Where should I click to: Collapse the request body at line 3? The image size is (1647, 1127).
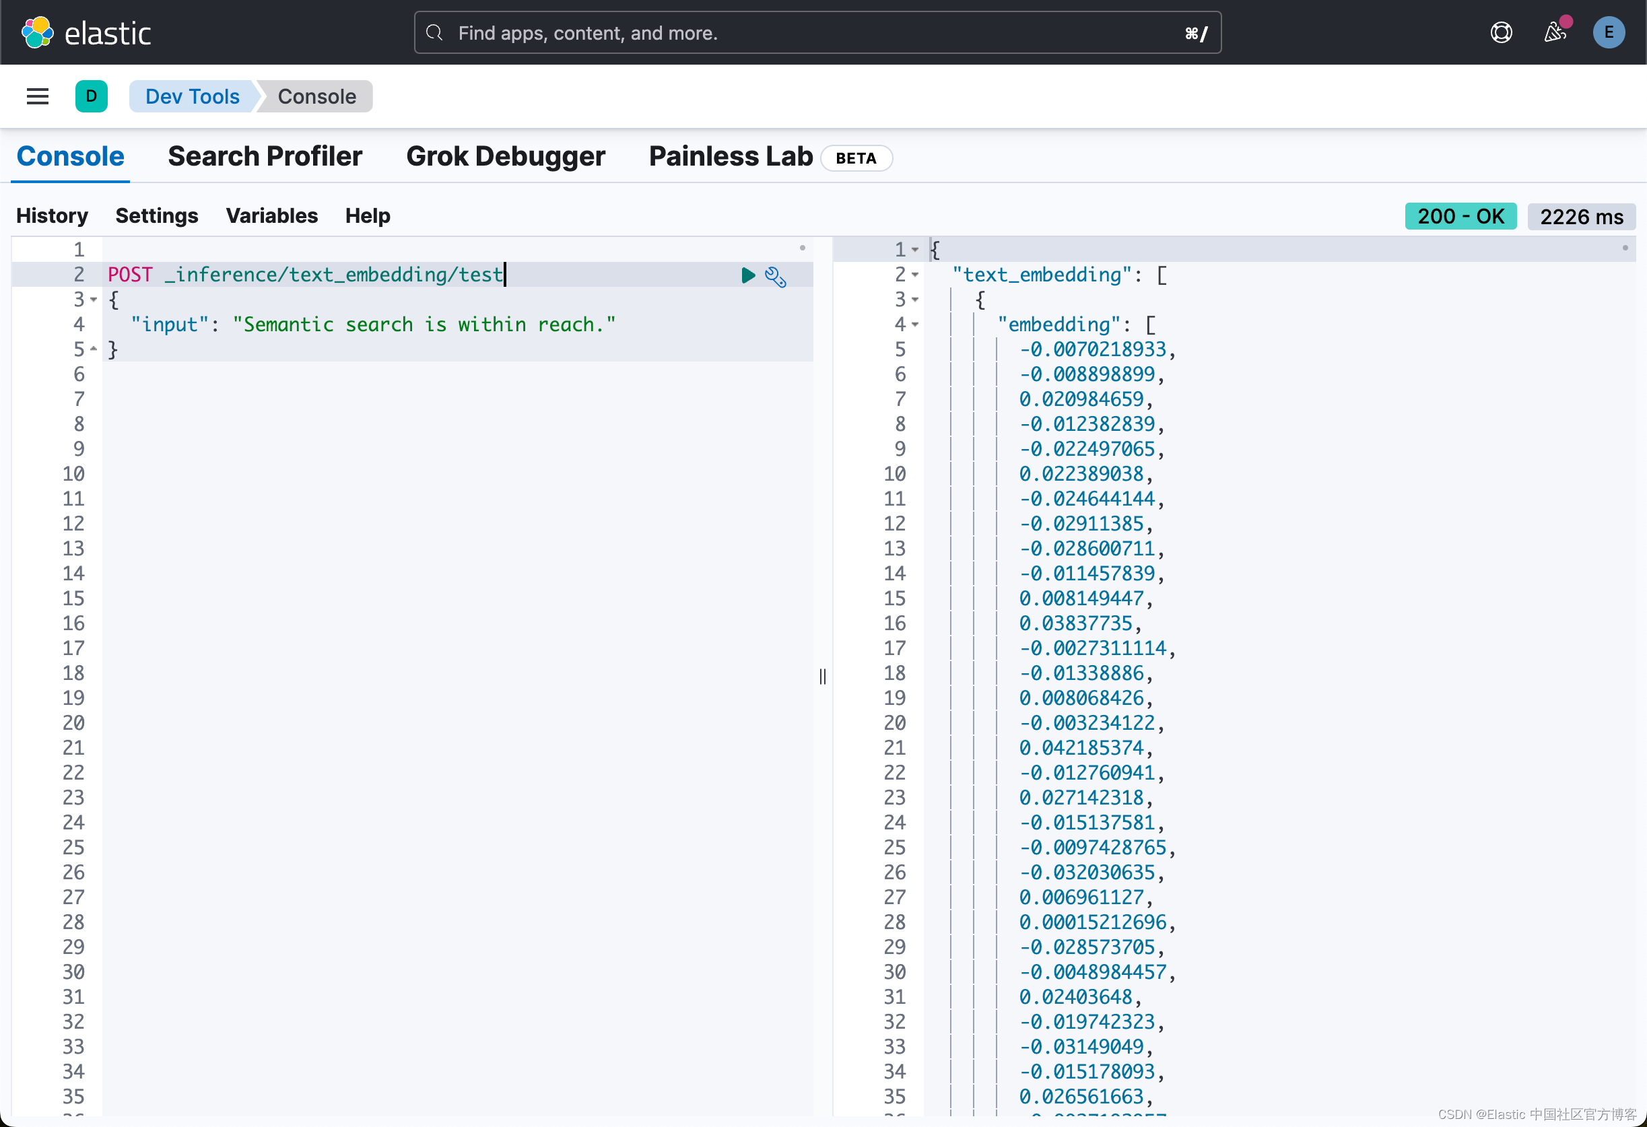pyautogui.click(x=94, y=300)
